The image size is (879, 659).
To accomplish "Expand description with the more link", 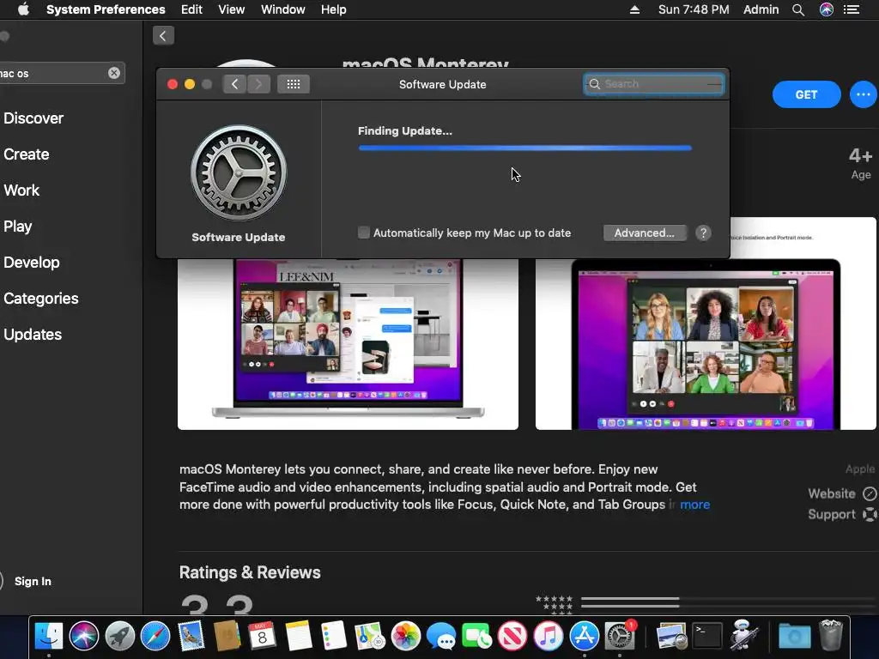I will point(695,505).
